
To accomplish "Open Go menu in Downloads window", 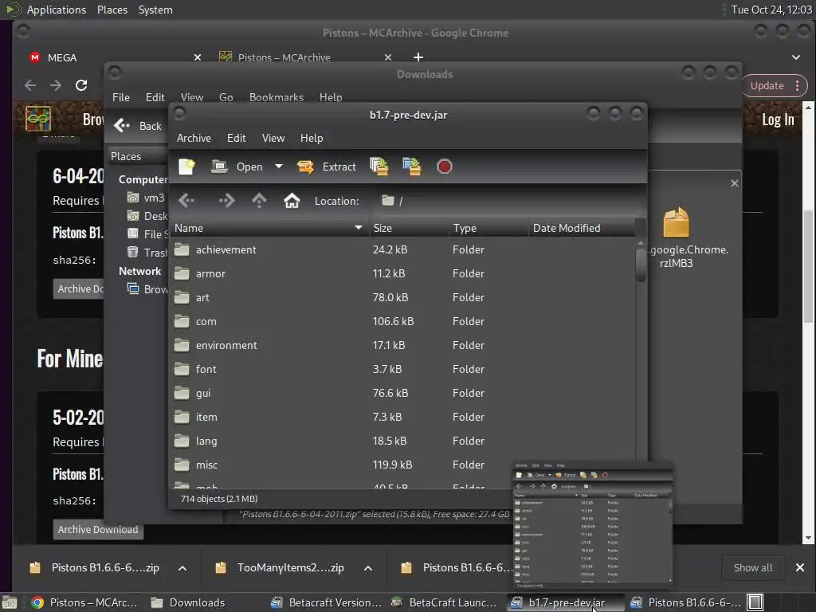I will click(226, 97).
